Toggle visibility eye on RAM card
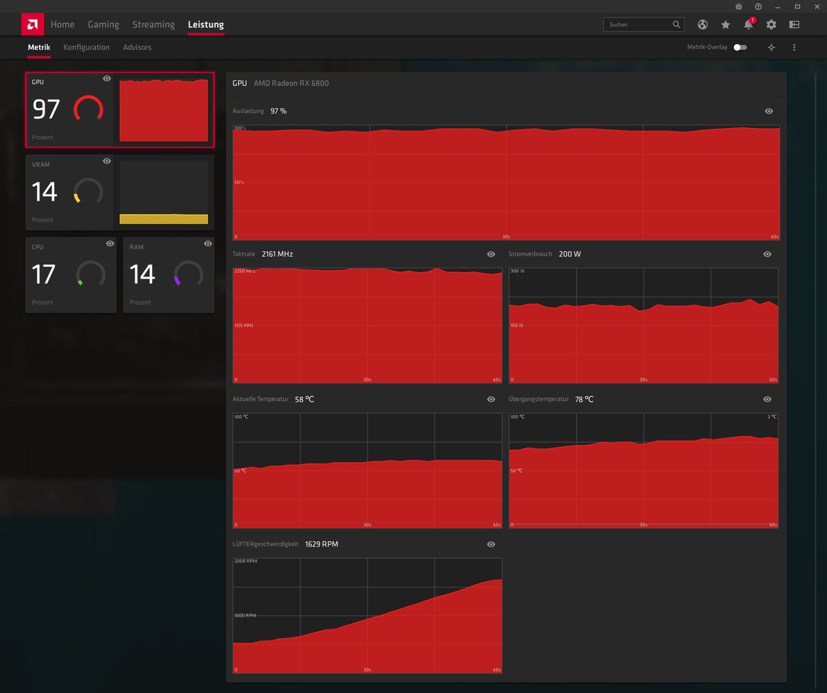 pyautogui.click(x=208, y=244)
